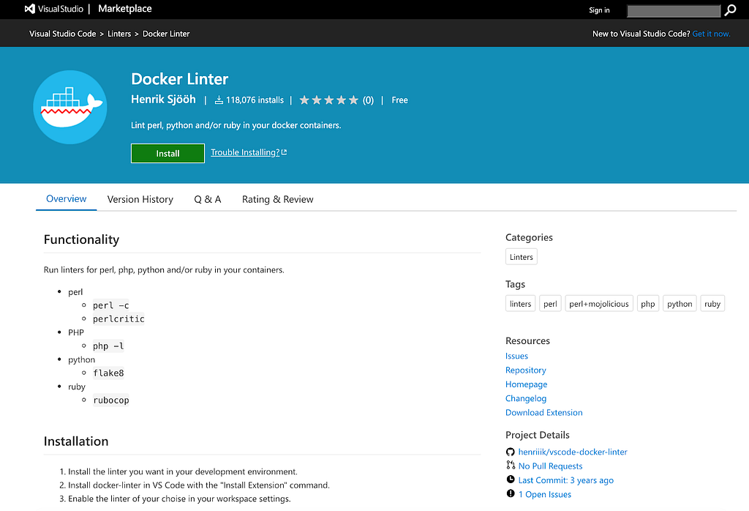Select the 'ruby' tag

point(712,304)
